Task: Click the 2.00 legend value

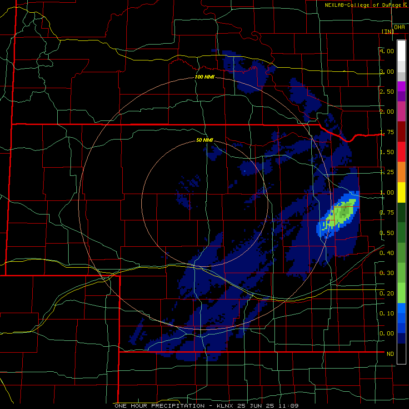Action: tap(387, 112)
